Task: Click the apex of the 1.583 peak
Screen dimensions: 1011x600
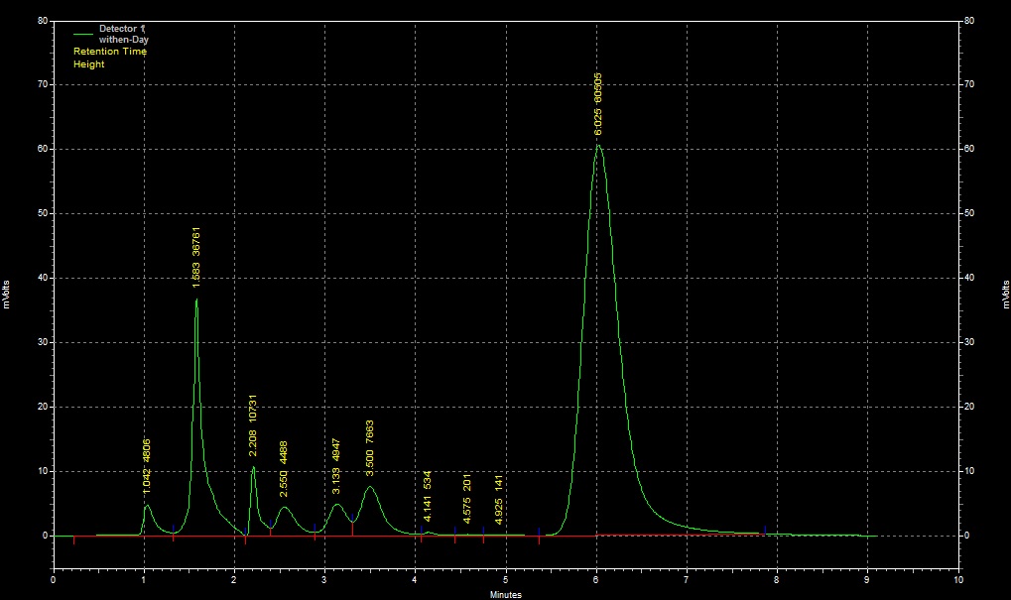Action: [x=196, y=299]
